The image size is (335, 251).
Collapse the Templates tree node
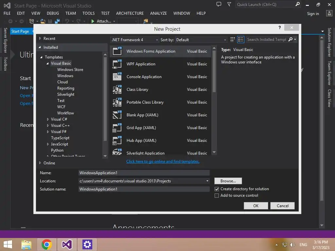(x=41, y=57)
